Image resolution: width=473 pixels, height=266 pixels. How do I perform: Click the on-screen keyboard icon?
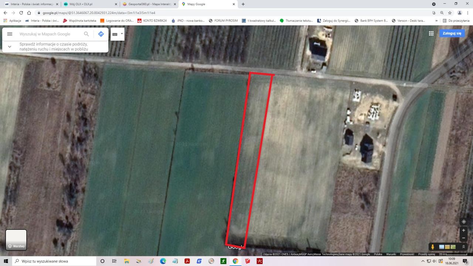(x=115, y=34)
